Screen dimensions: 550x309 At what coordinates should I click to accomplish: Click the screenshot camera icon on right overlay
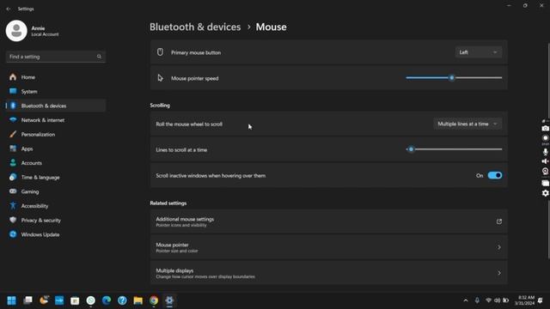(545, 129)
